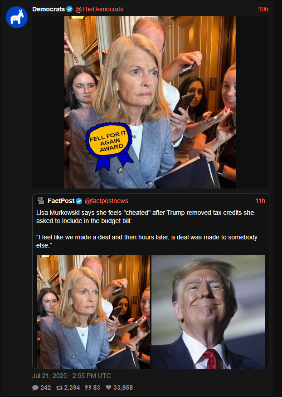Open the quoted photo of woman with reporters

(x=93, y=312)
